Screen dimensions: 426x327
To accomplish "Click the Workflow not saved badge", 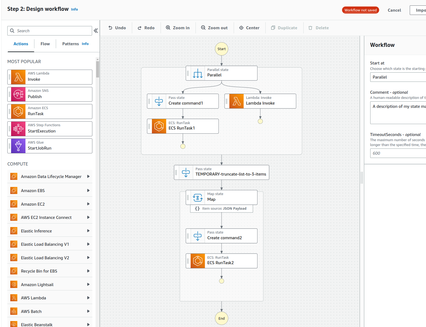I will click(x=360, y=10).
